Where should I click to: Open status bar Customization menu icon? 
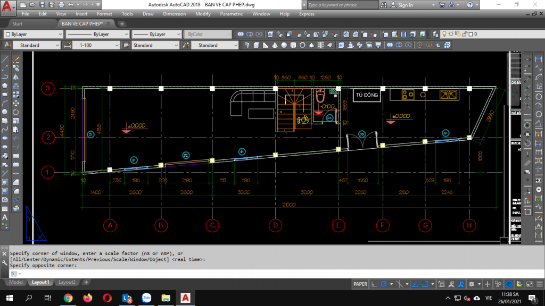click(540, 284)
